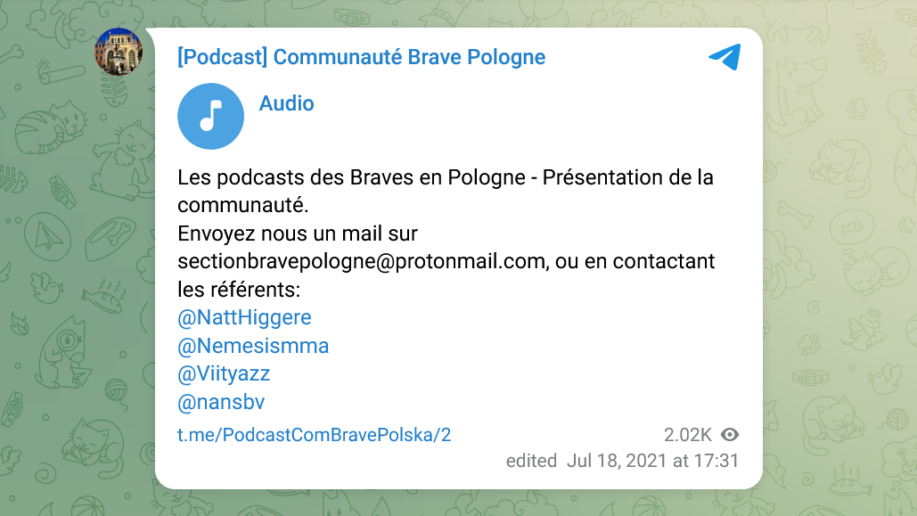
Task: Click the "les référents:" text
Action: click(x=239, y=290)
